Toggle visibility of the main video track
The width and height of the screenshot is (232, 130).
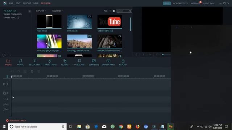(7, 84)
